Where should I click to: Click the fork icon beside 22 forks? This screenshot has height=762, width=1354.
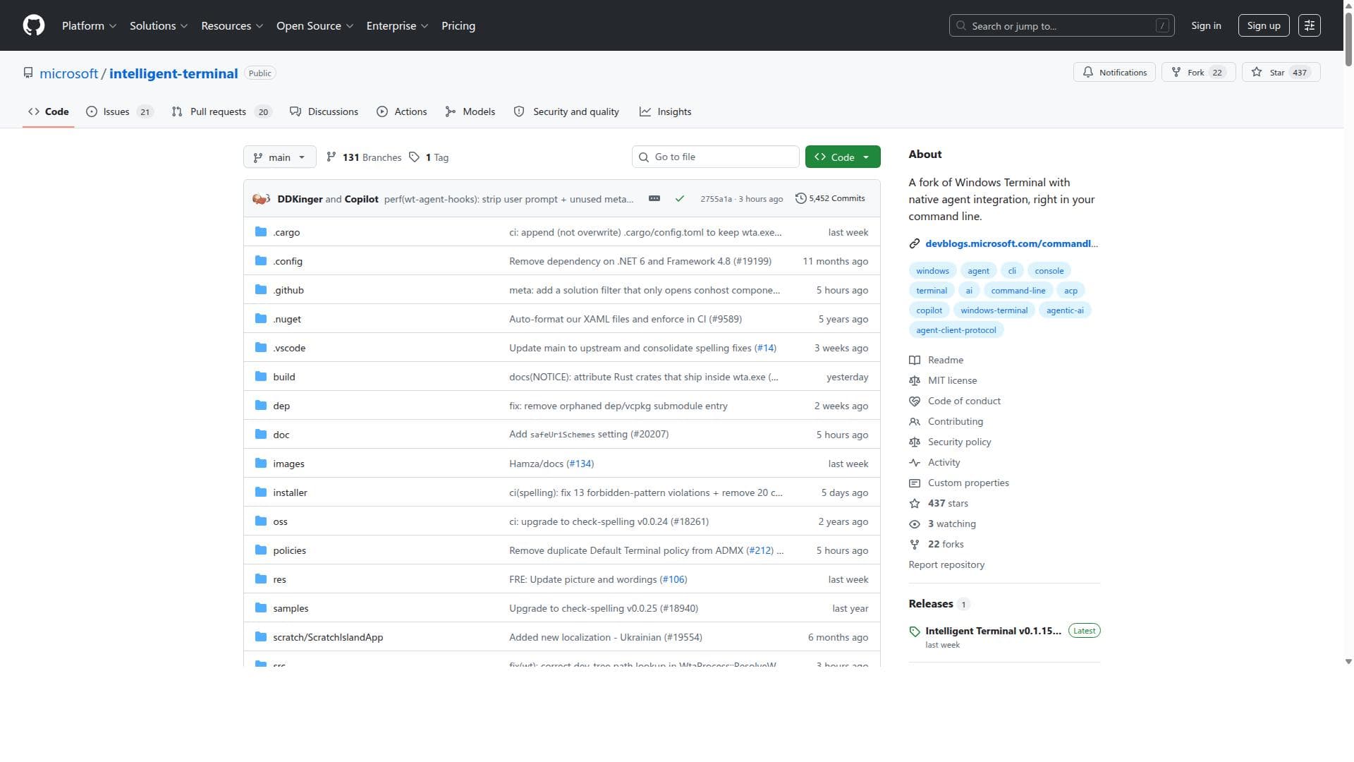(x=915, y=544)
